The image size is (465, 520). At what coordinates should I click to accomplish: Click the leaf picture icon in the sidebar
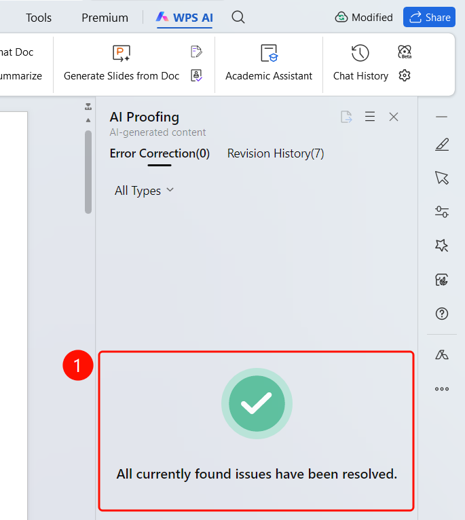(x=442, y=280)
